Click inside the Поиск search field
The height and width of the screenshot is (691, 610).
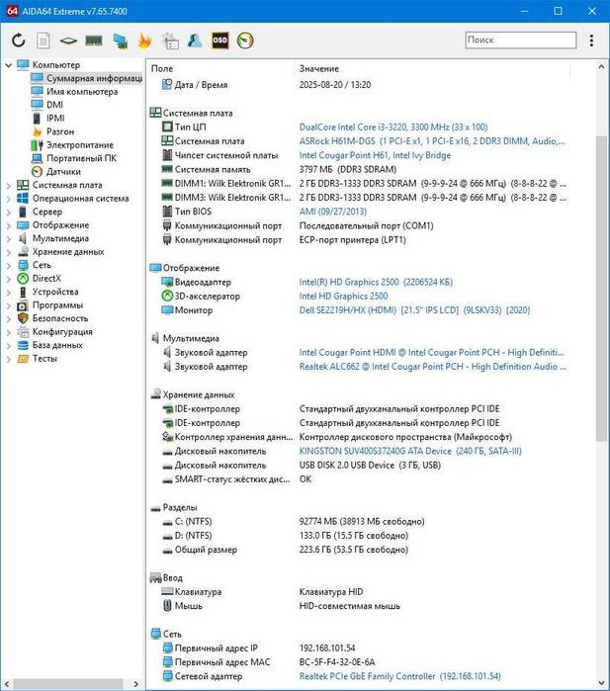coord(521,41)
